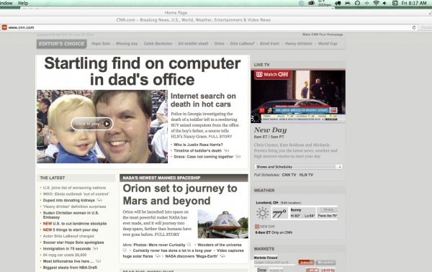The width and height of the screenshot is (432, 272).
Task: Click the Watch CNN badge on live TV
Action: click(x=272, y=74)
